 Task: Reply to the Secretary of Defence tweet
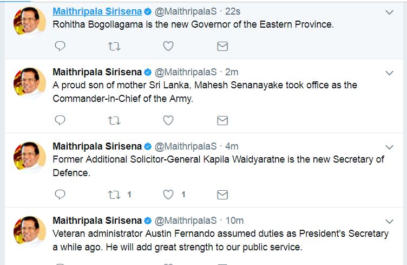60,194
